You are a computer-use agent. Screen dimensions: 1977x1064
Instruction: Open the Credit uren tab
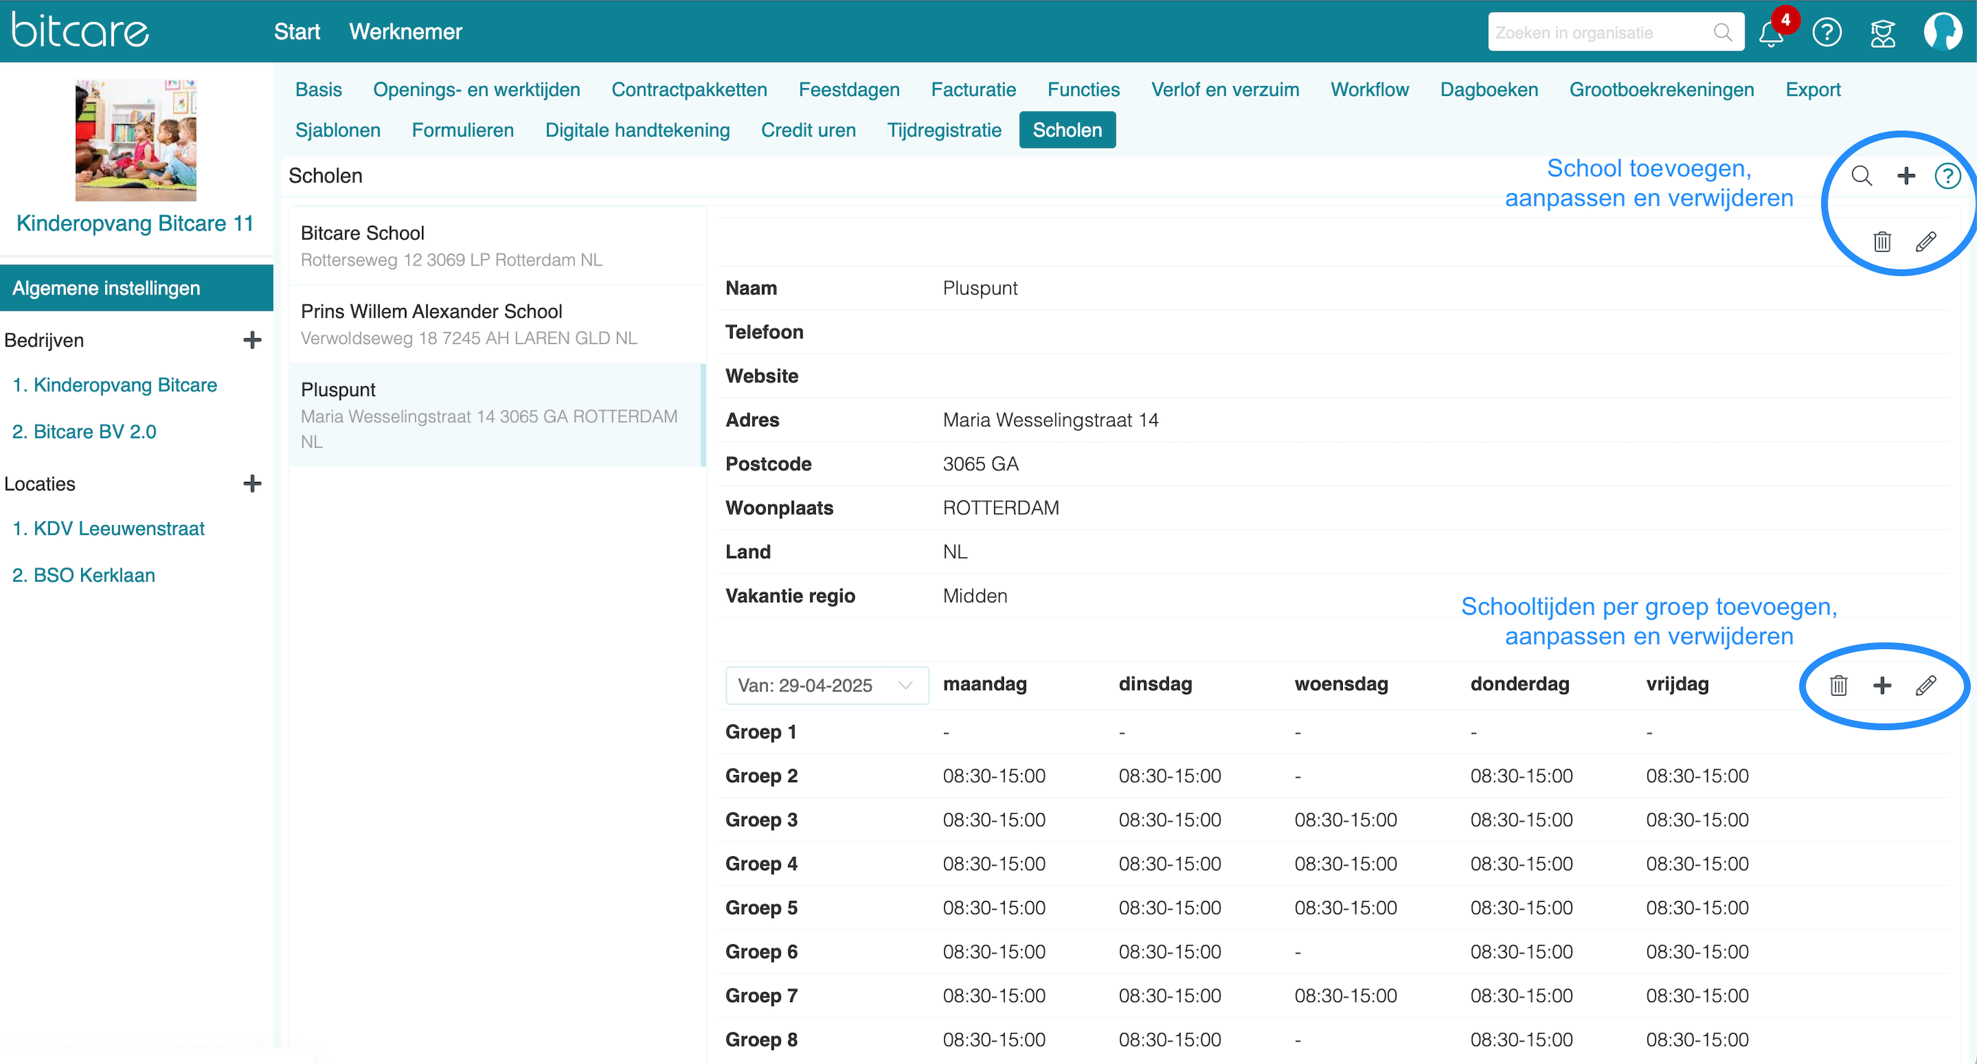(808, 130)
